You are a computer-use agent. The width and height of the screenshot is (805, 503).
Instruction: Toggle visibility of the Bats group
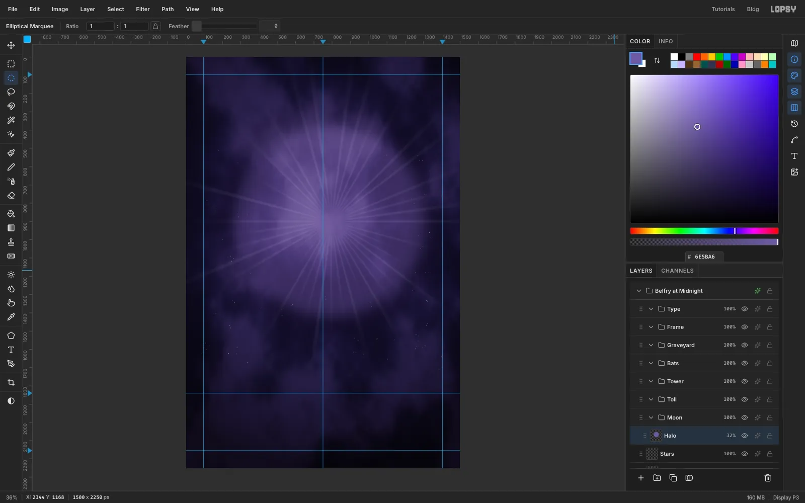[x=745, y=363]
